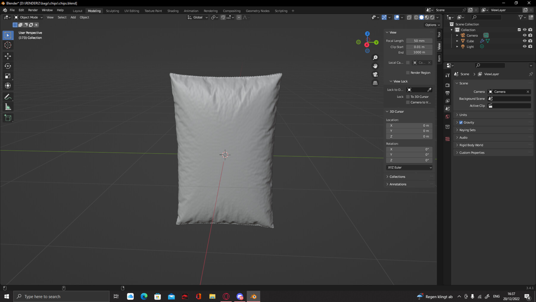Click the Add Cube tool
This screenshot has height=302, width=536.
8,118
